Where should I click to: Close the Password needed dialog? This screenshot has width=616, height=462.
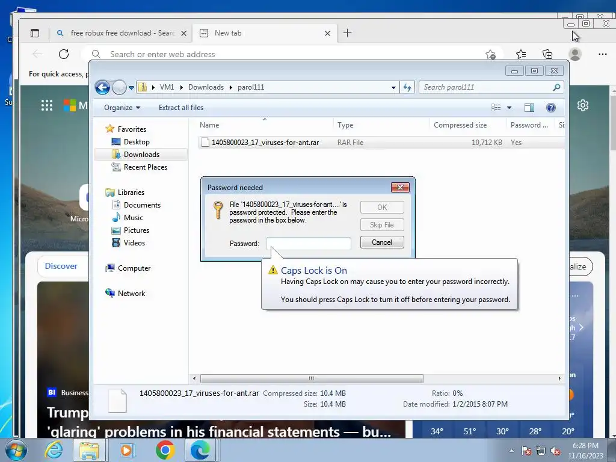coord(400,188)
